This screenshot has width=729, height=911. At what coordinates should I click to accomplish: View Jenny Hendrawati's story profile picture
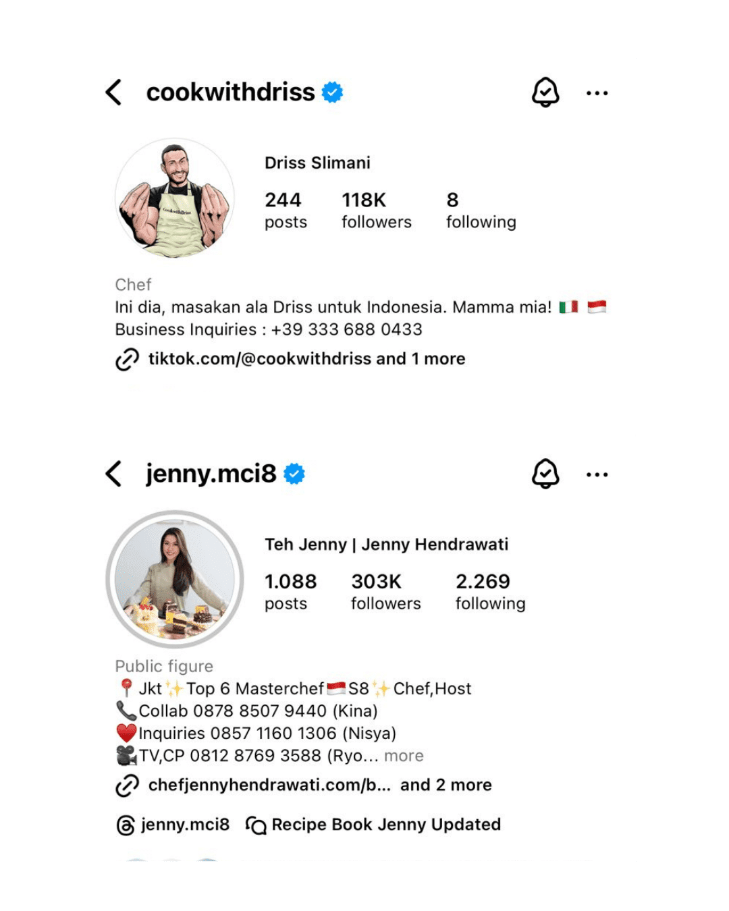pyautogui.click(x=175, y=579)
